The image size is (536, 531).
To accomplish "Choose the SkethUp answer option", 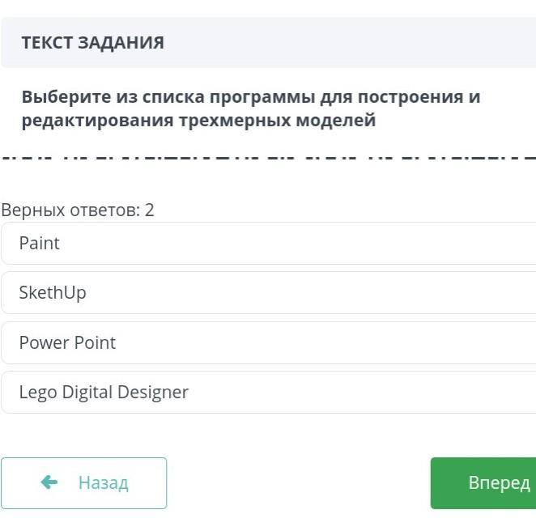I will click(53, 293).
